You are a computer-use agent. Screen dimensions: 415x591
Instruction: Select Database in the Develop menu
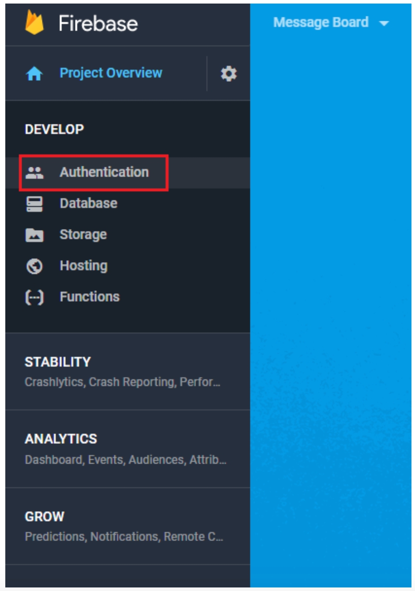[89, 203]
